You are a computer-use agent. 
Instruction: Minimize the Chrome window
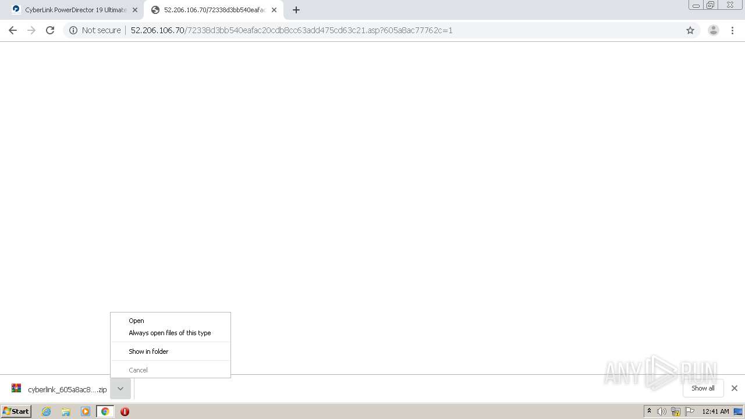pos(696,5)
